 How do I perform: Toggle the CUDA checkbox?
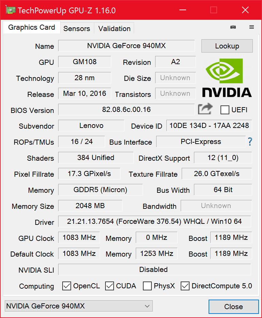(110, 286)
